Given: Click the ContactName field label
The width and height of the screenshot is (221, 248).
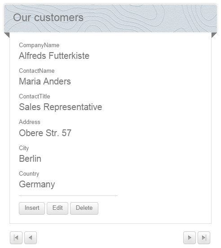Looking at the screenshot, I should point(37,71).
